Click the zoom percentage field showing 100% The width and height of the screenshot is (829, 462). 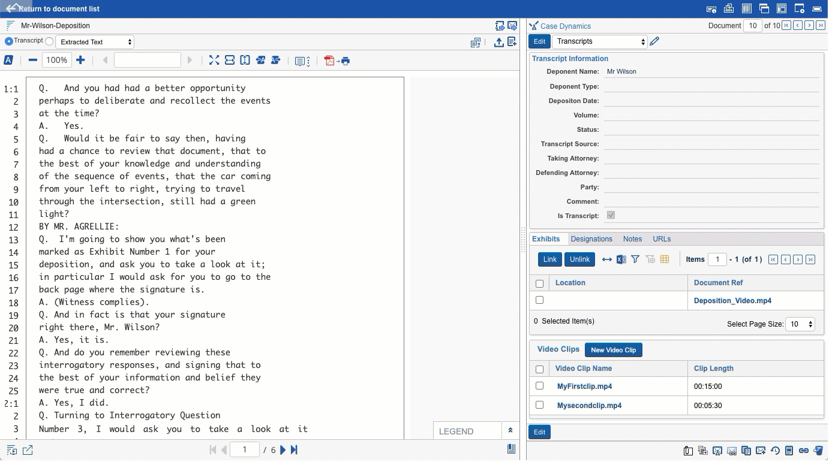(x=57, y=60)
